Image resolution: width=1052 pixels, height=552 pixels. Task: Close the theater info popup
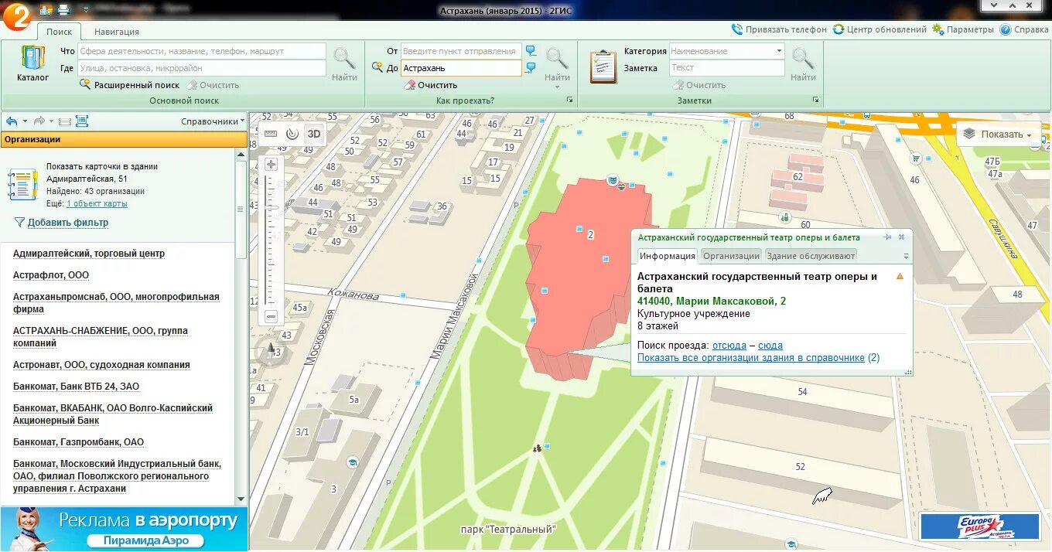(x=902, y=237)
